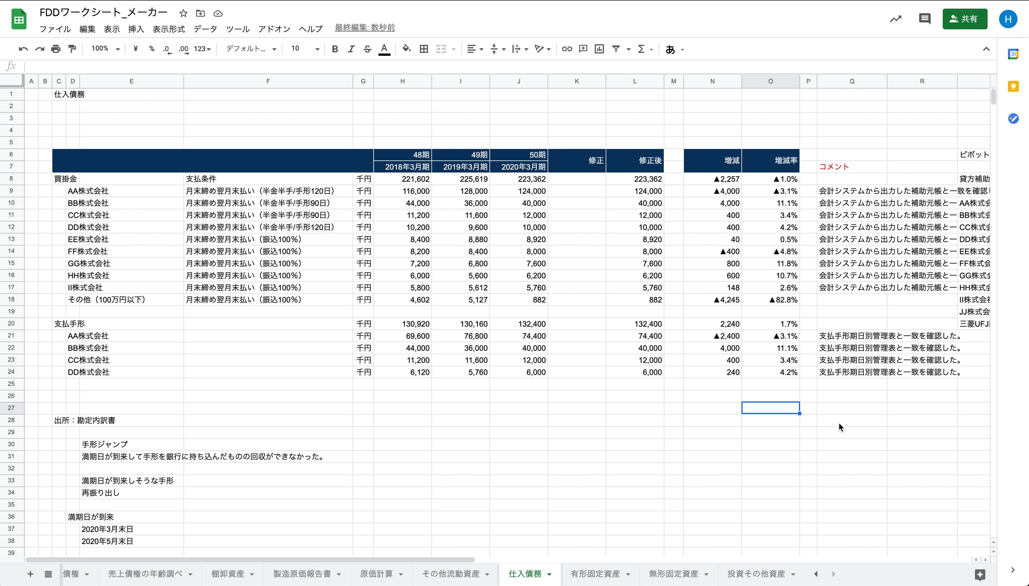1029x586 pixels.
Task: Open the font family dropdown
Action: (x=251, y=49)
